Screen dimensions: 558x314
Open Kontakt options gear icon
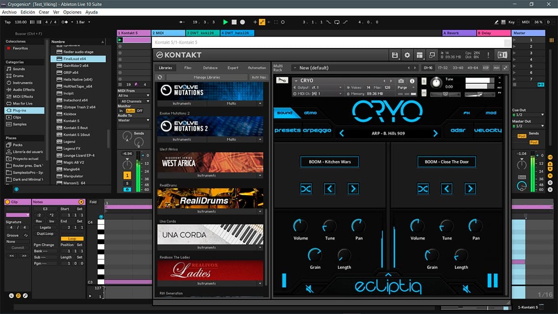[x=407, y=55]
